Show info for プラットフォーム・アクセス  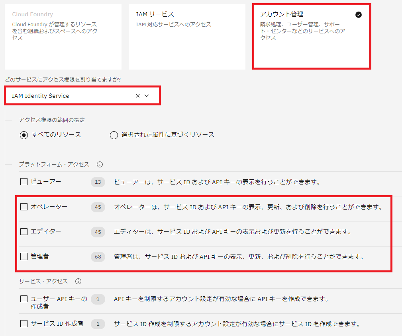pos(100,164)
